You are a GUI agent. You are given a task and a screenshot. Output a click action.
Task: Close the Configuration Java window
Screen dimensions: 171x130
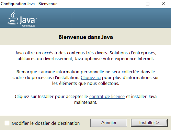point(163,4)
